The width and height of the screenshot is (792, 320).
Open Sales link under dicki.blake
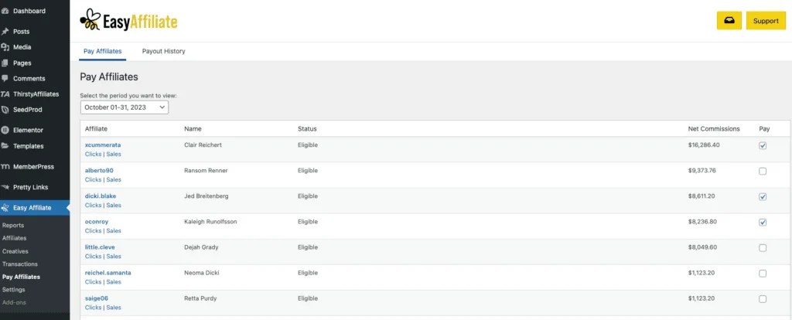[114, 205]
